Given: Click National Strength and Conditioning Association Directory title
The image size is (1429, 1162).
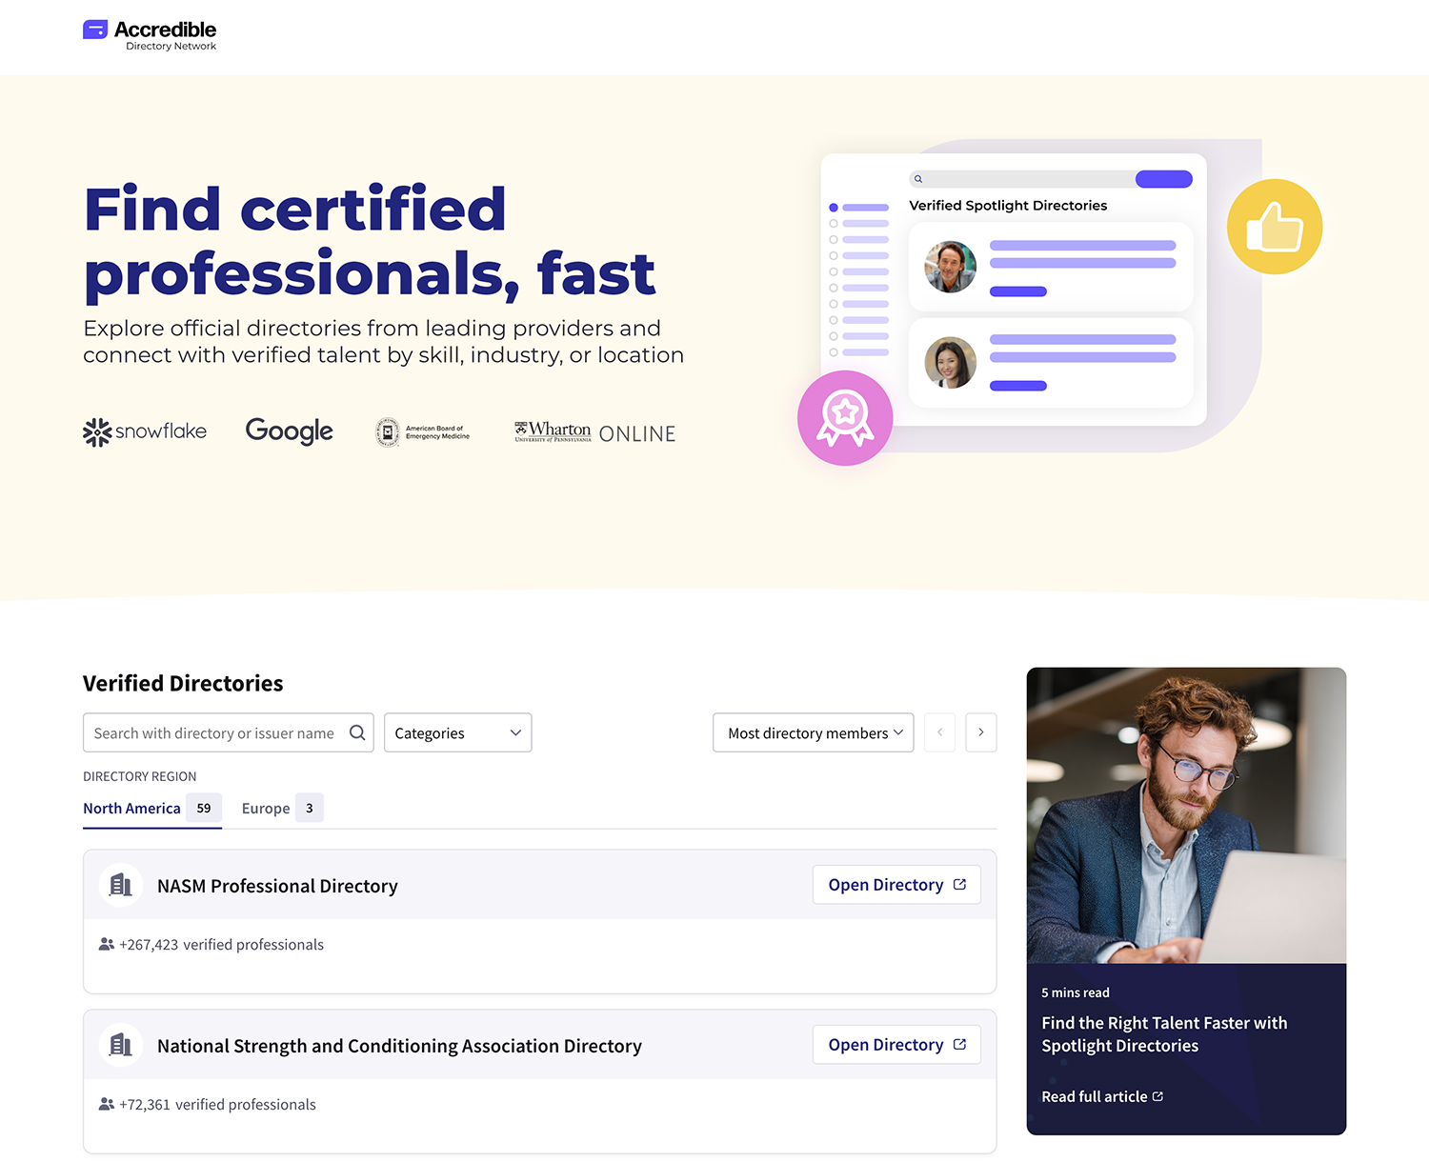Looking at the screenshot, I should click(399, 1046).
